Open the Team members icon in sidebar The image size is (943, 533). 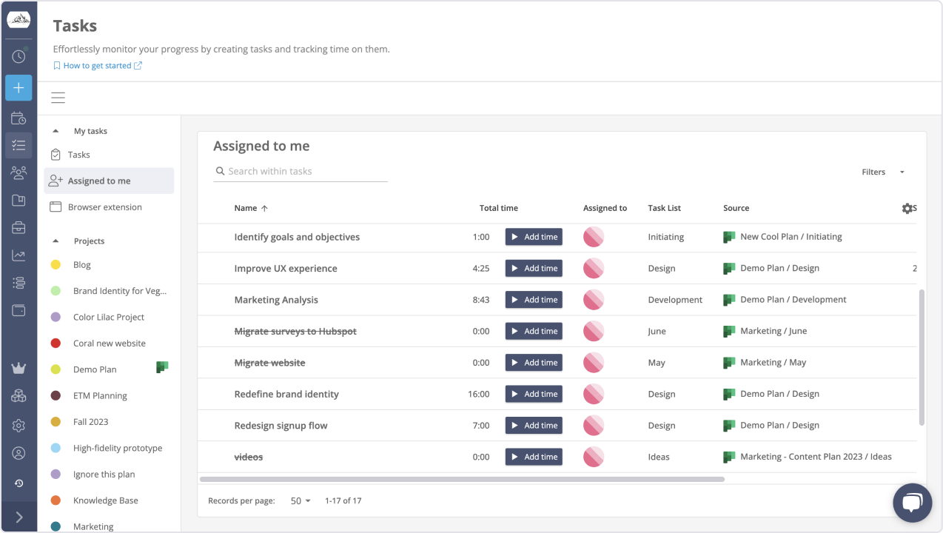click(19, 172)
